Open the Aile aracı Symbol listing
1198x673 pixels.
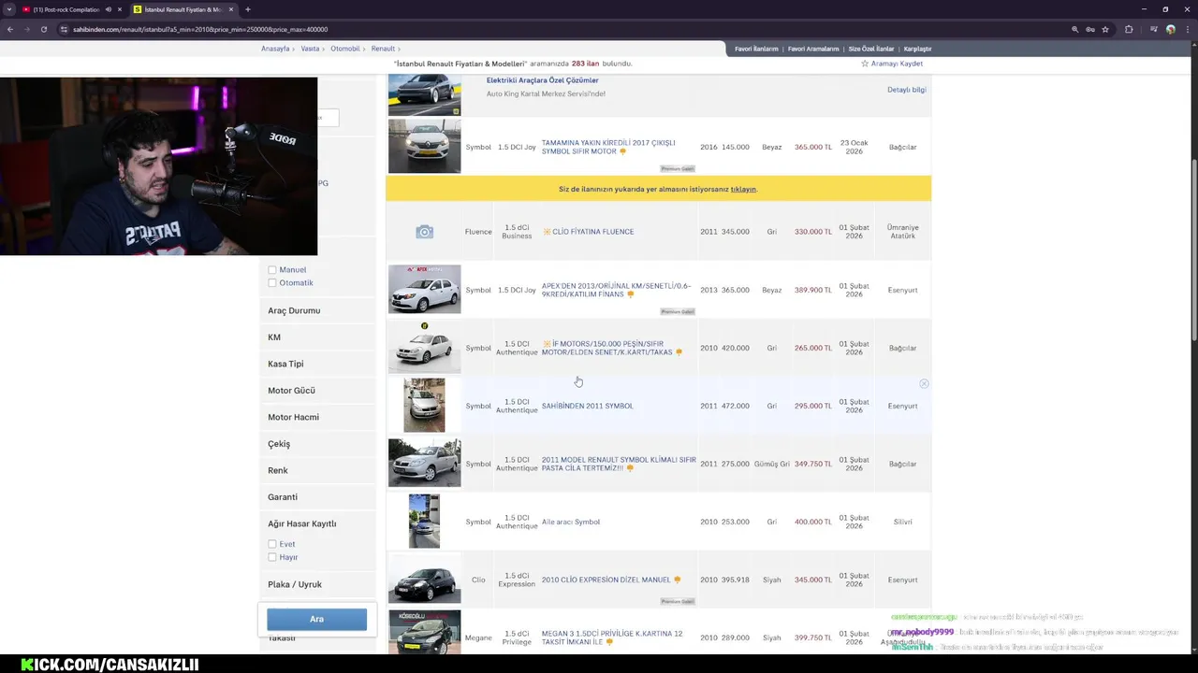[571, 522]
